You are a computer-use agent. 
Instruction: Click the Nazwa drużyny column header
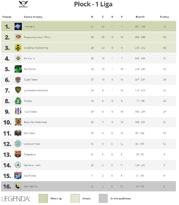[x=33, y=17]
